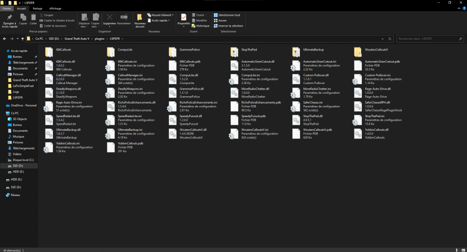Click the Historique command
467x252 pixels.
[x=200, y=26]
